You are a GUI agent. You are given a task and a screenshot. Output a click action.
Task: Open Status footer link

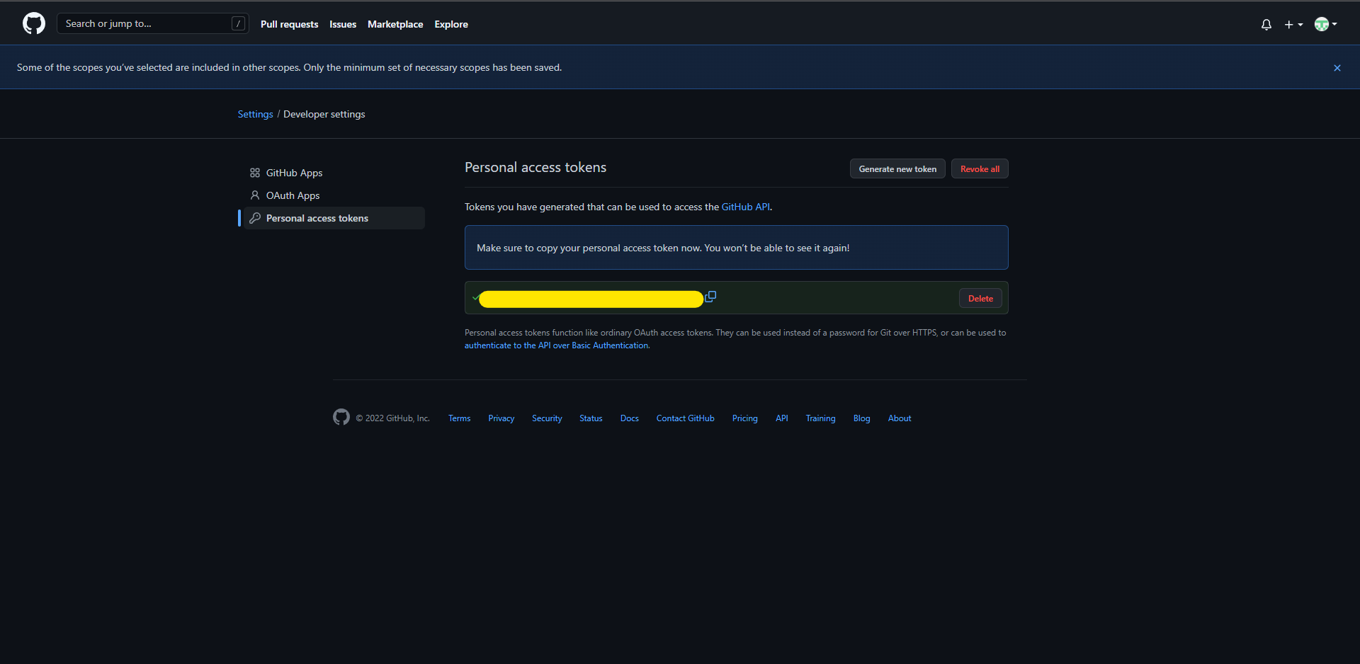[x=591, y=418]
